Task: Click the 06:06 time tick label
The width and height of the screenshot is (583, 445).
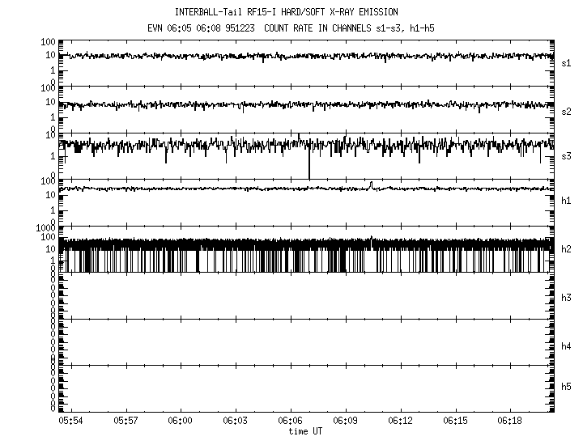Action: coord(290,422)
